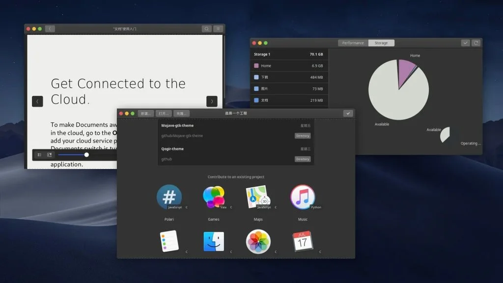The height and width of the screenshot is (283, 503).
Task: Click the search icon in Documents header
Action: (x=207, y=29)
